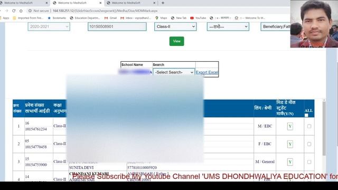This screenshot has height=190, width=338.
Task: Open the 2020-2021 year dropdown
Action: point(49,27)
